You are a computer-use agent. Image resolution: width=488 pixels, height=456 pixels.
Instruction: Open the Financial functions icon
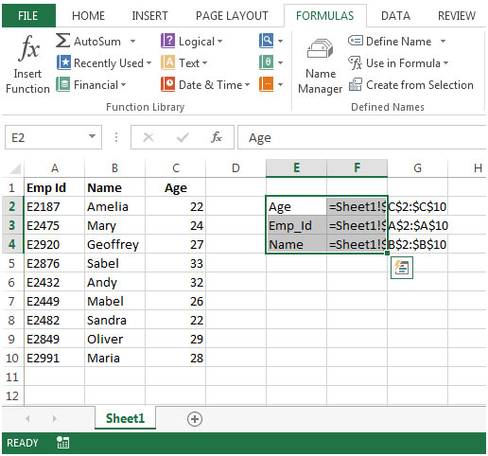coord(63,84)
